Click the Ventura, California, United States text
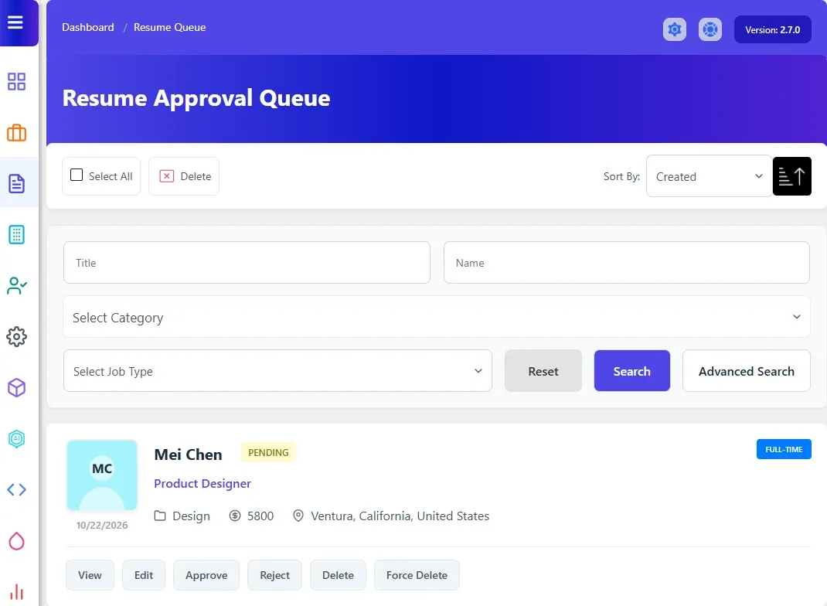 click(400, 516)
